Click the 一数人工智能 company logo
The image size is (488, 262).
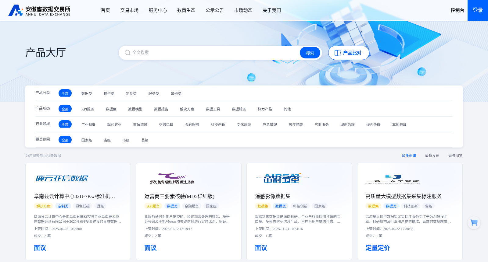tap(393, 179)
